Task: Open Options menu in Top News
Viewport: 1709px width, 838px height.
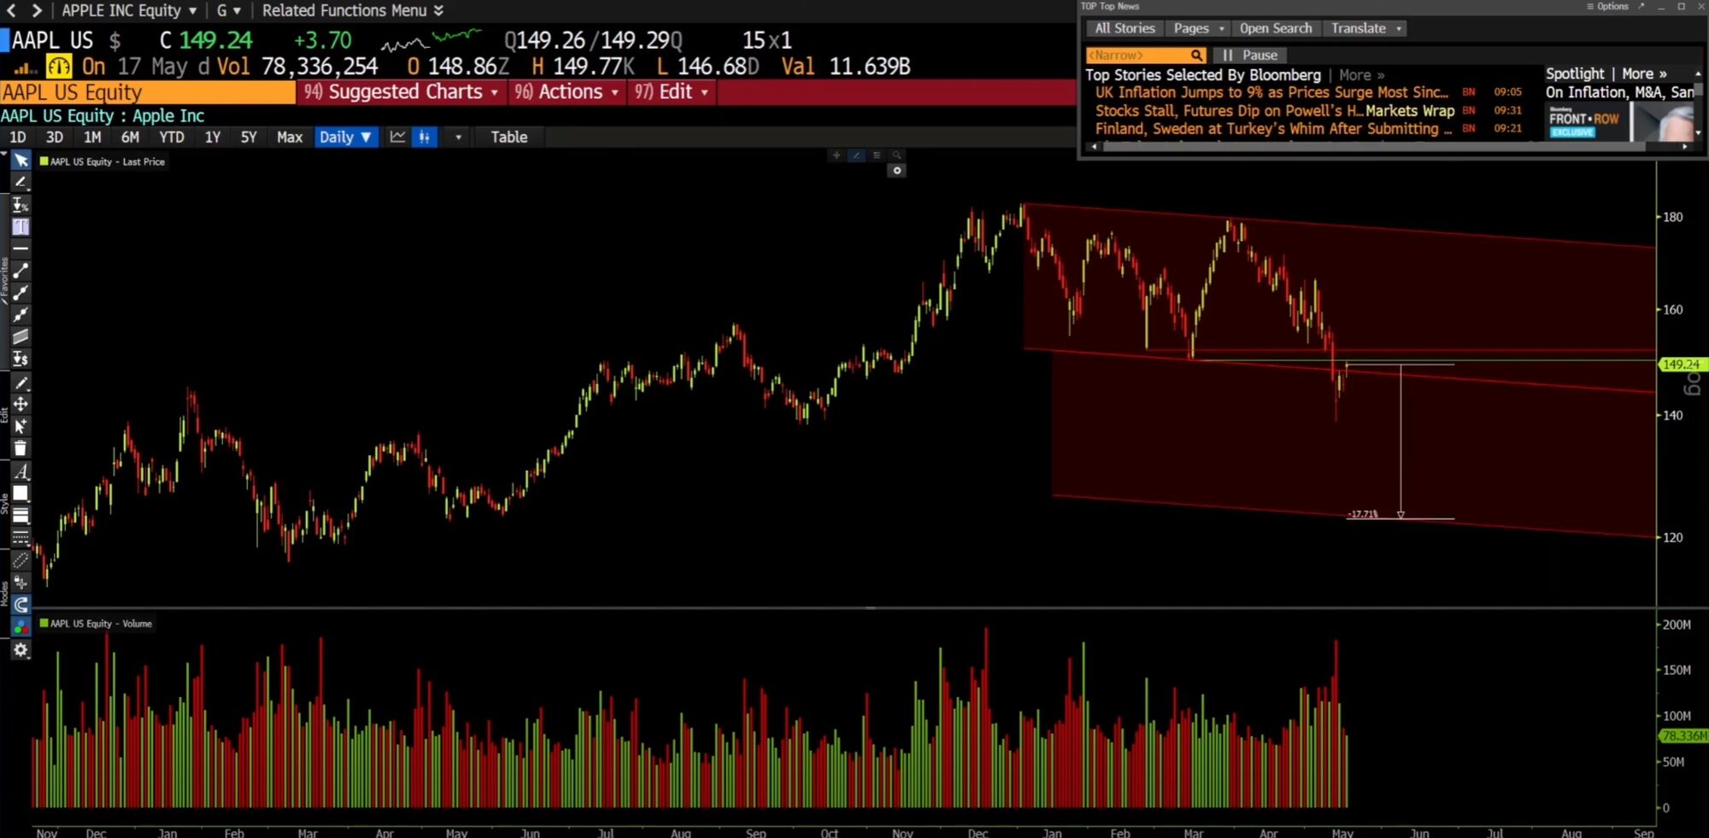Action: tap(1606, 6)
